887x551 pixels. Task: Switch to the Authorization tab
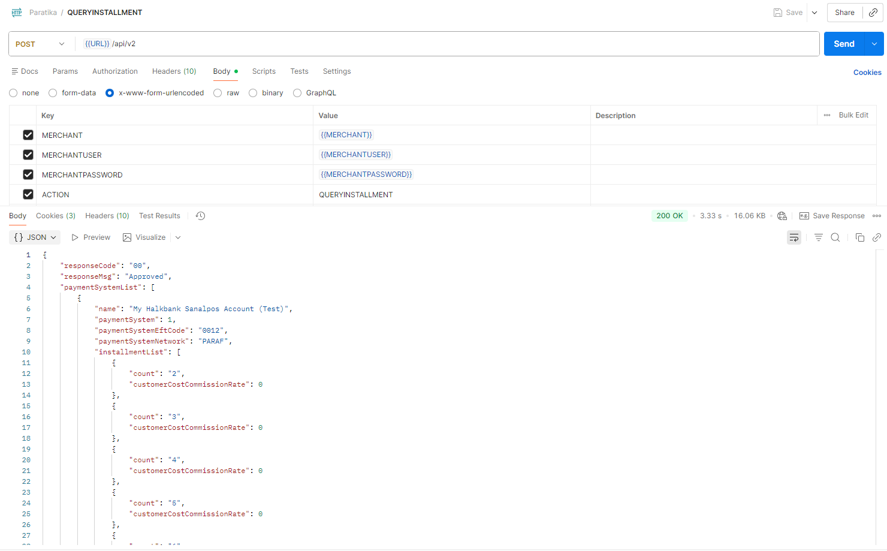point(115,71)
